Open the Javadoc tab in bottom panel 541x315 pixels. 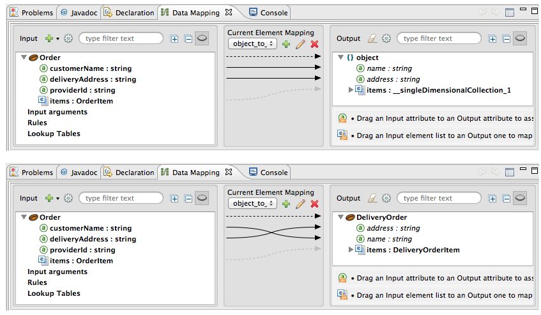click(x=77, y=172)
